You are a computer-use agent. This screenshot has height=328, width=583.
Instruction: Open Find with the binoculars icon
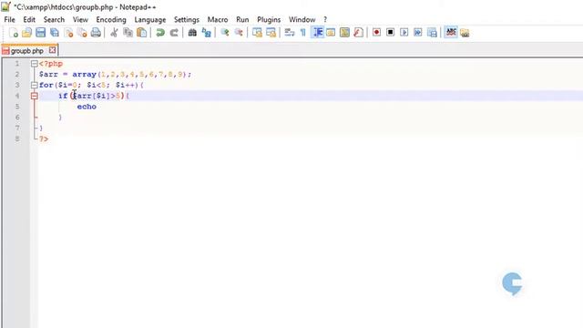click(x=192, y=33)
